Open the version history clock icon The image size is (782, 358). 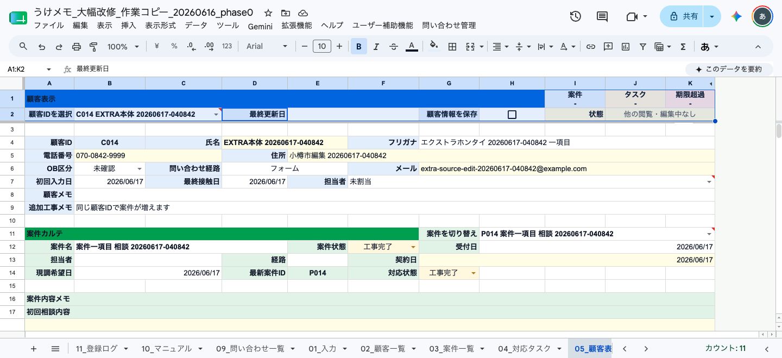pos(576,16)
